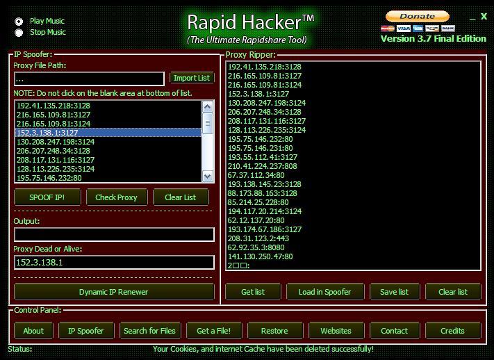Select the Play Music radio button

[x=19, y=22]
